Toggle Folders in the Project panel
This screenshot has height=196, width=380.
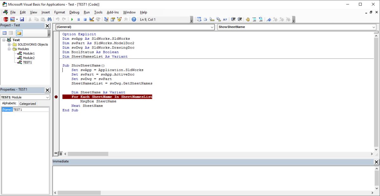click(19, 33)
